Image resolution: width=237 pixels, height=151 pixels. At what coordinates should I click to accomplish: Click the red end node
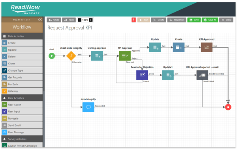pos(228,107)
